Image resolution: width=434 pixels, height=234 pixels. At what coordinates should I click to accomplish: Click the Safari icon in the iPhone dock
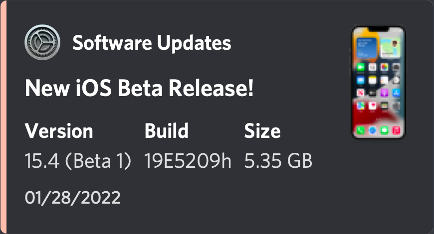coord(372,131)
